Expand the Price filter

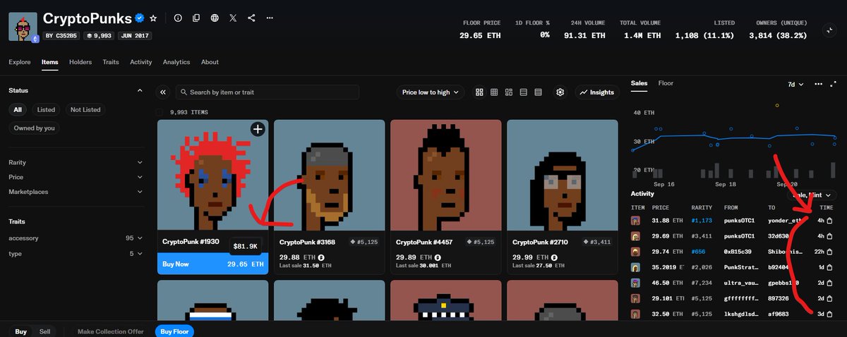pyautogui.click(x=76, y=177)
